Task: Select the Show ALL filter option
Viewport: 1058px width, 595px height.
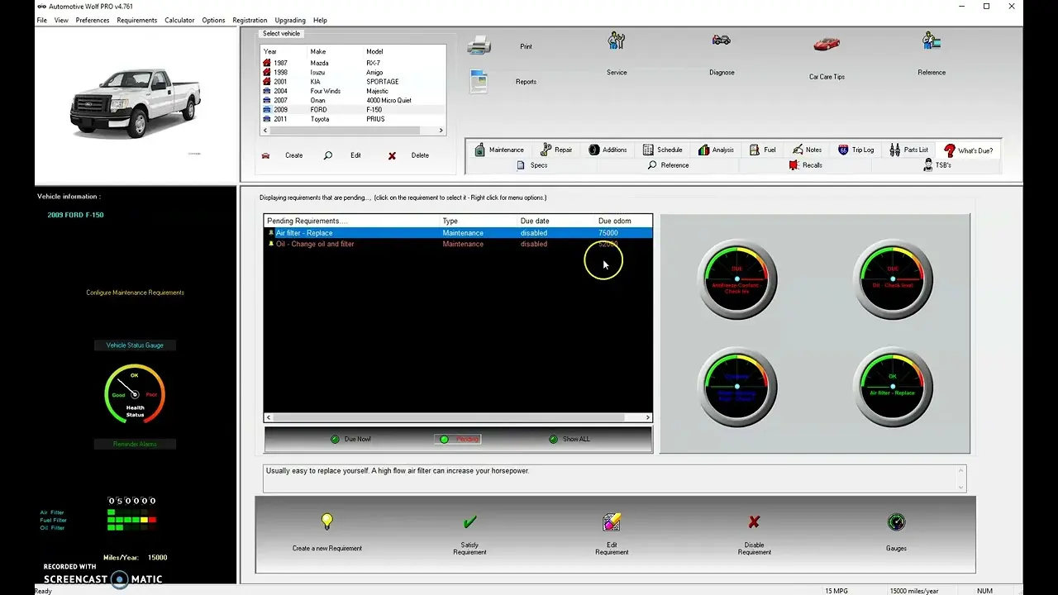Action: pyautogui.click(x=569, y=439)
